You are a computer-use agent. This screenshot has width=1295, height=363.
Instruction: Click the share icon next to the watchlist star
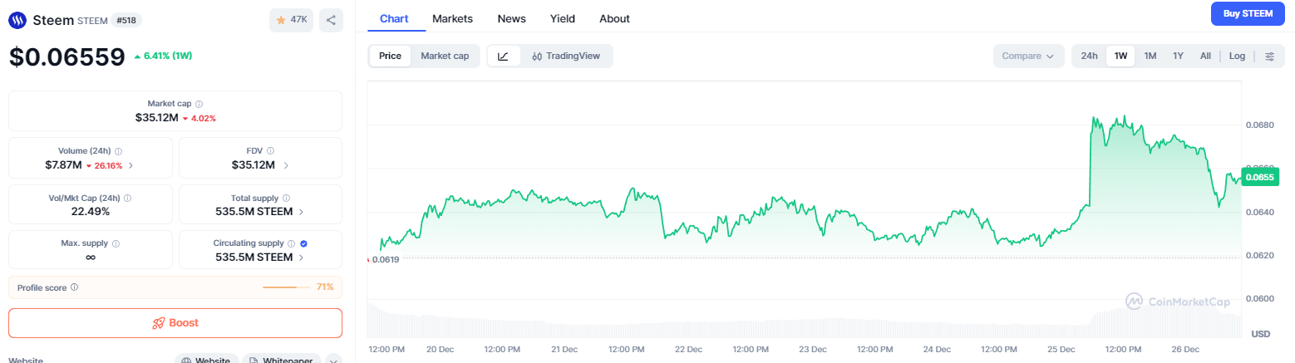pos(331,21)
